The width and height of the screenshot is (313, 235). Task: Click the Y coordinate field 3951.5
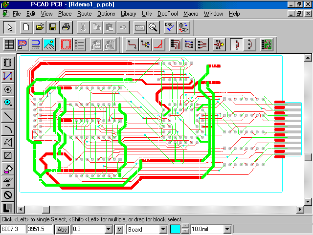pyautogui.click(x=40, y=229)
